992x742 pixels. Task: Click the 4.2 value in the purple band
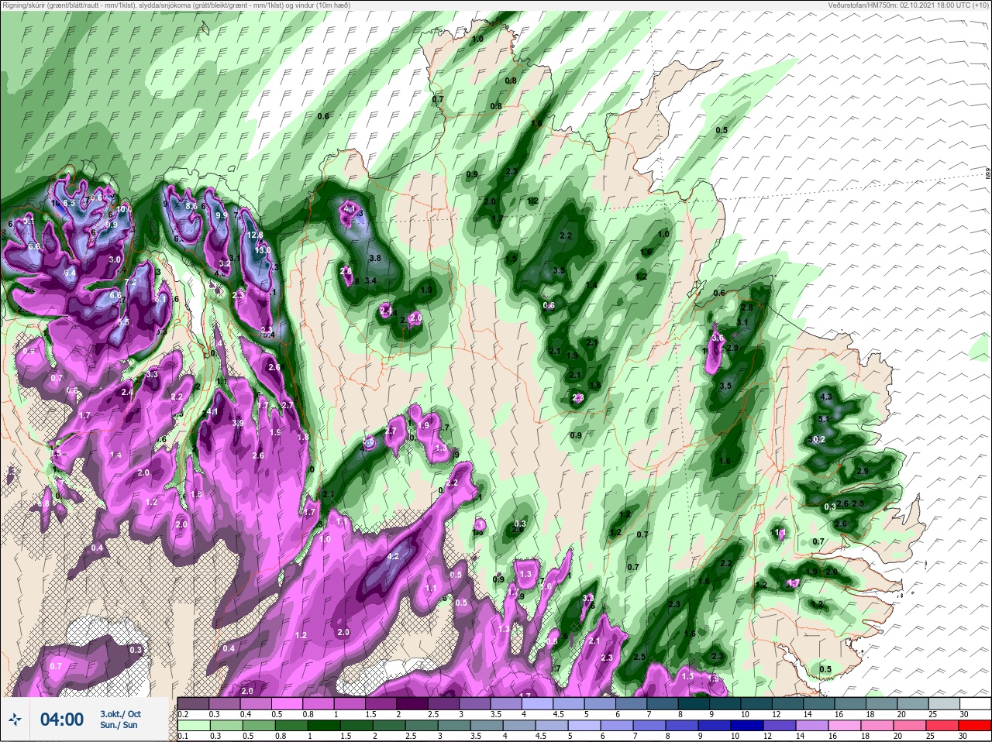392,556
